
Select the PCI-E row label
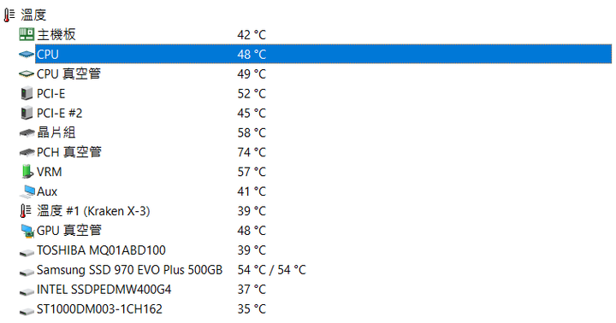click(50, 93)
